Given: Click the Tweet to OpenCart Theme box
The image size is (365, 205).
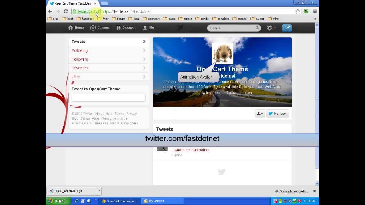Looking at the screenshot, I should 109,97.
